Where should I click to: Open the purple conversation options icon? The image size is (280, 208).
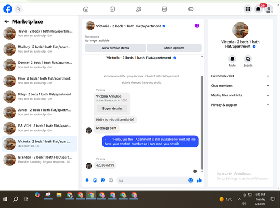pos(197,26)
